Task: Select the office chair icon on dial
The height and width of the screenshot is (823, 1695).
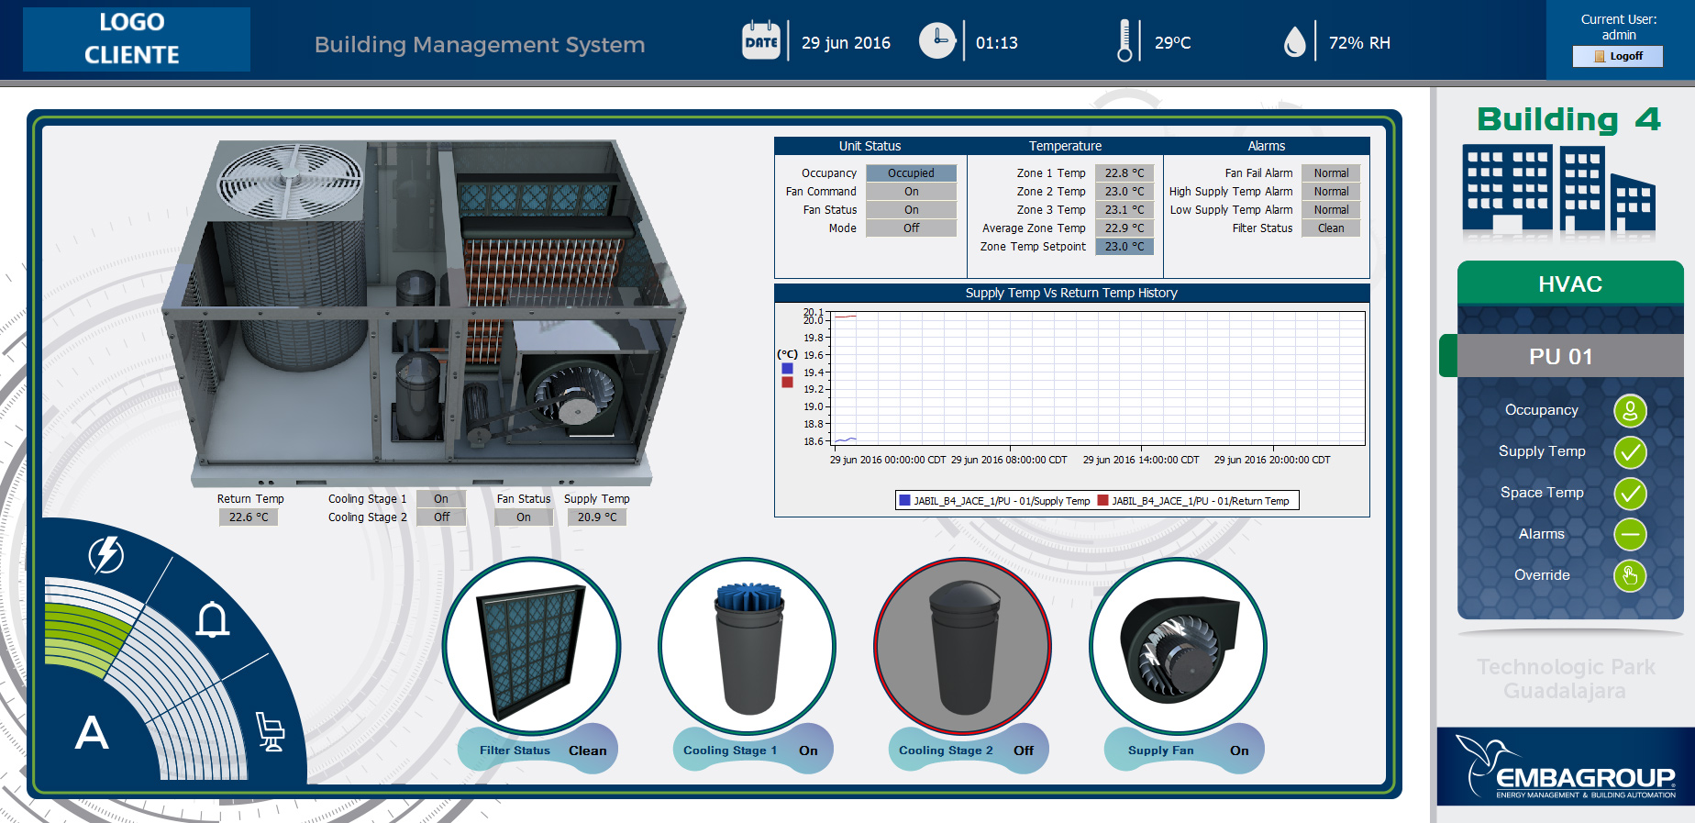Action: click(x=271, y=731)
